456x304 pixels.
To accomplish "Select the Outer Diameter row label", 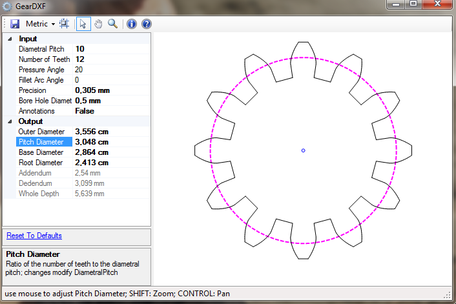I will pos(41,132).
